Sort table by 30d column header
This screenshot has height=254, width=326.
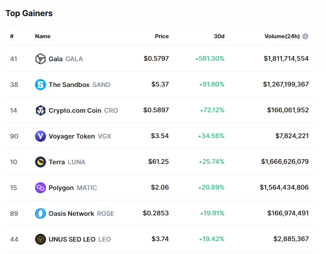219,36
